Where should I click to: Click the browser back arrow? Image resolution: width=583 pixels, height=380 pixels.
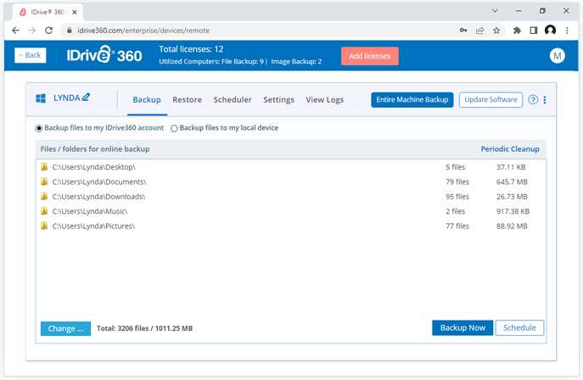tap(15, 31)
